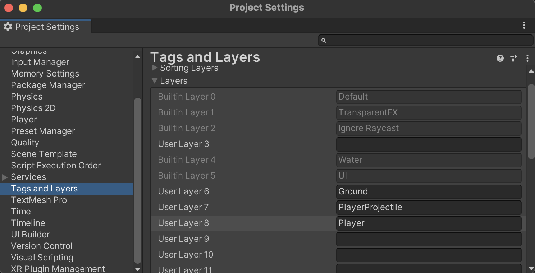Collapse the Layers section
This screenshot has width=535, height=273.
point(155,81)
